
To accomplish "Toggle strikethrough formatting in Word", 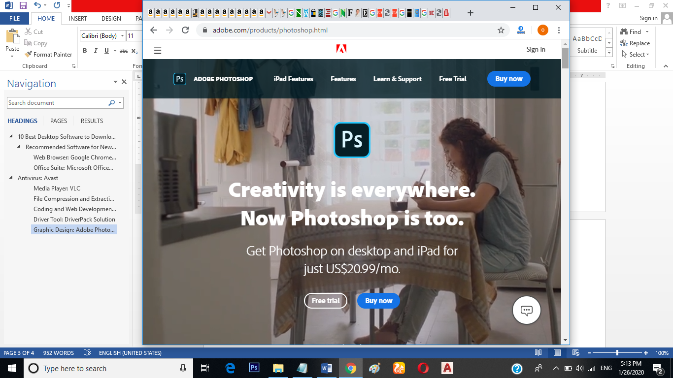I will point(124,51).
